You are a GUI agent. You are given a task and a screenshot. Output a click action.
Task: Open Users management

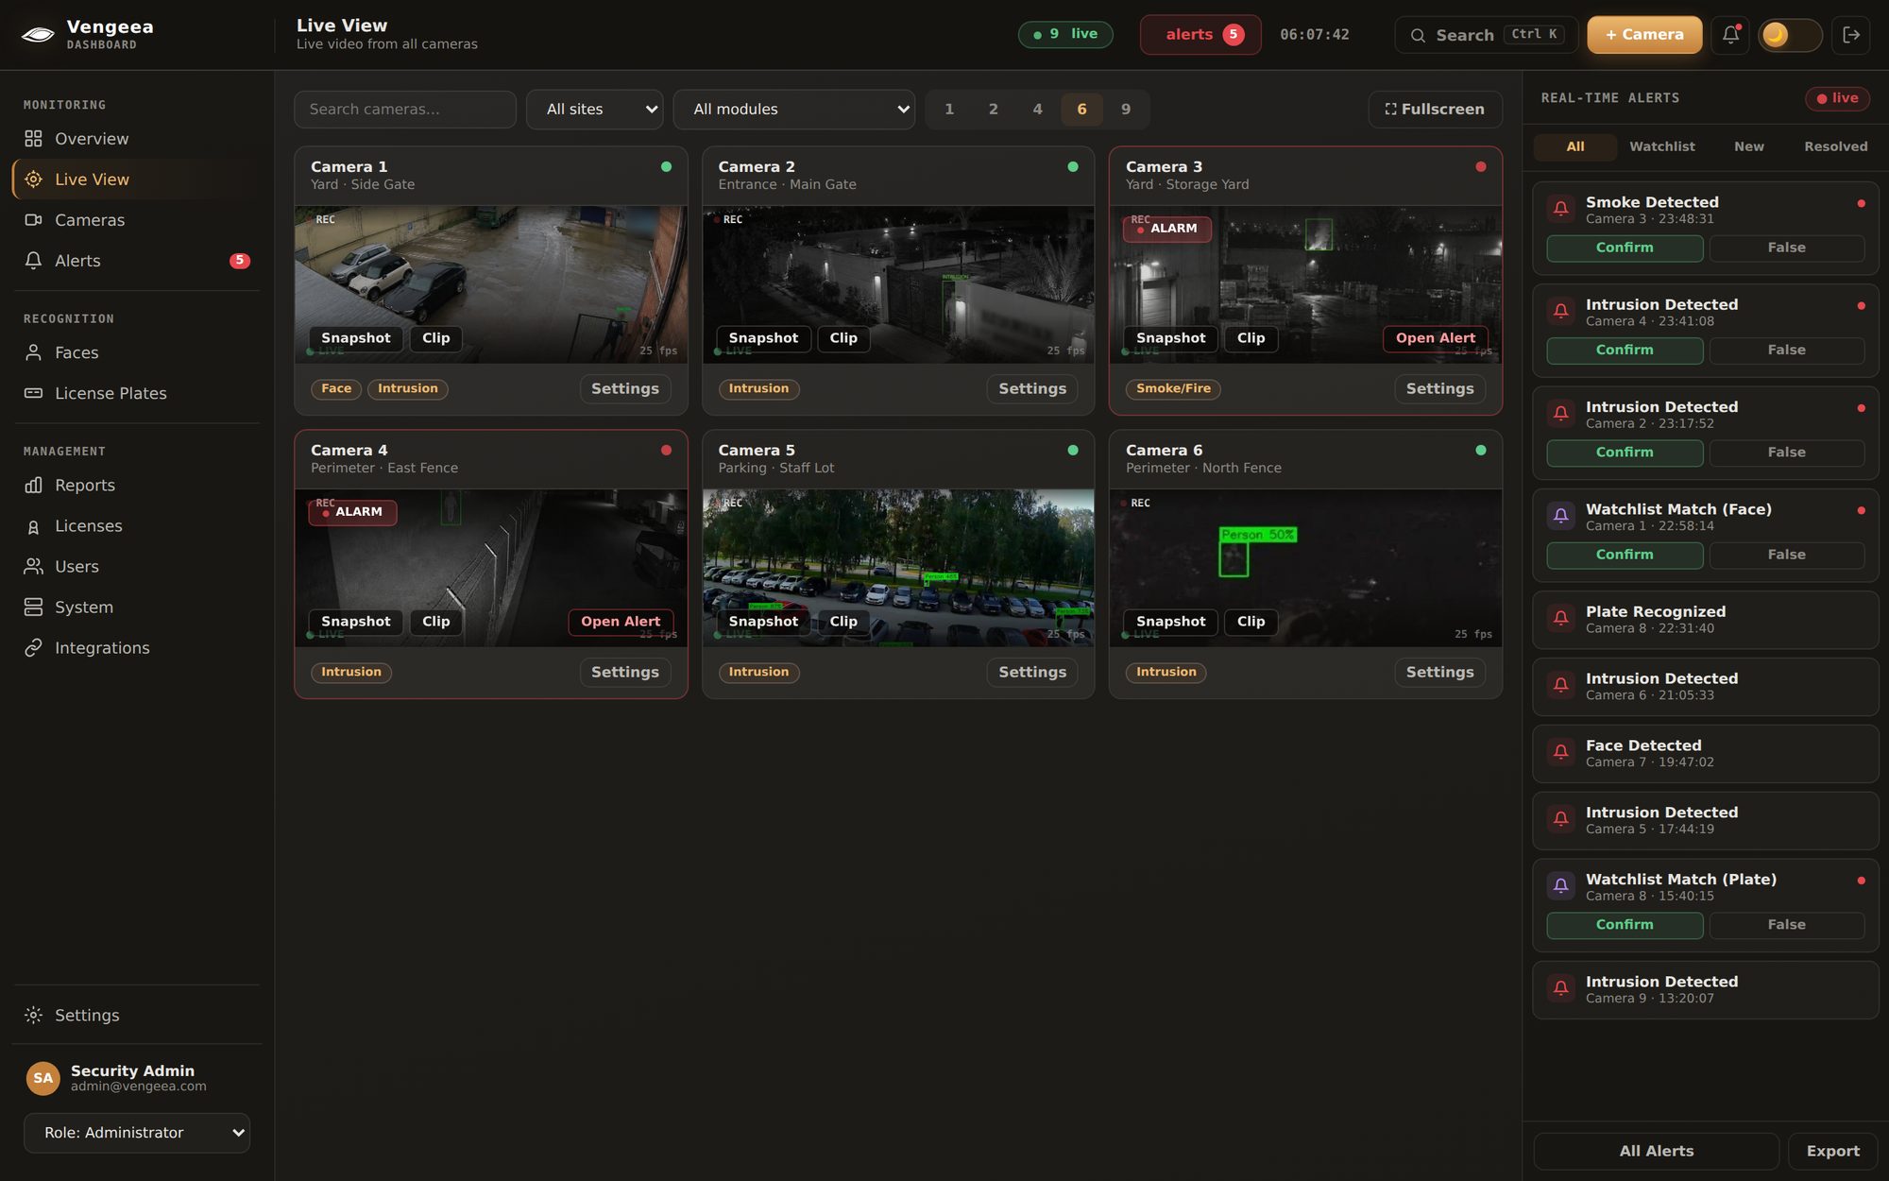pos(137,566)
